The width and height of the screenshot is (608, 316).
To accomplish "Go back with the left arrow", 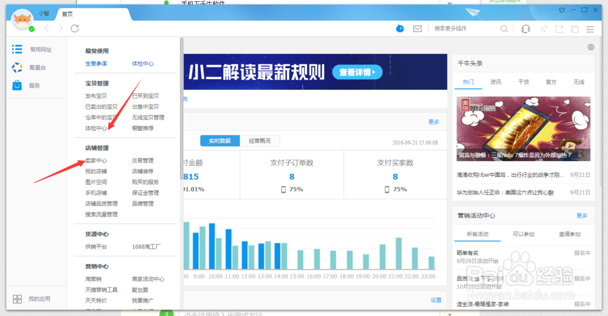I will coord(47,29).
